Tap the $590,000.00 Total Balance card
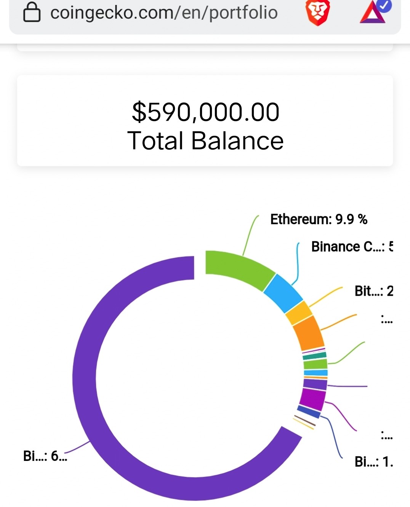Image resolution: width=410 pixels, height=507 pixels. (x=205, y=121)
